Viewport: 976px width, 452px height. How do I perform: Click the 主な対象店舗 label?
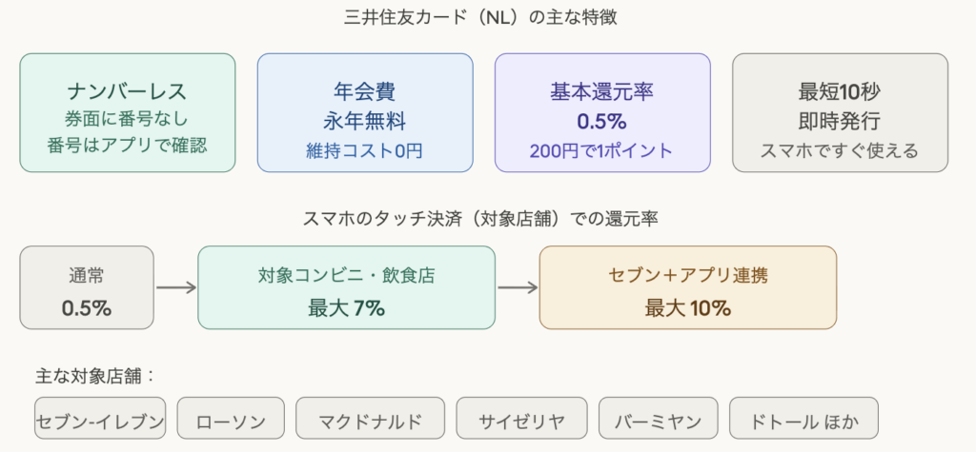point(94,375)
